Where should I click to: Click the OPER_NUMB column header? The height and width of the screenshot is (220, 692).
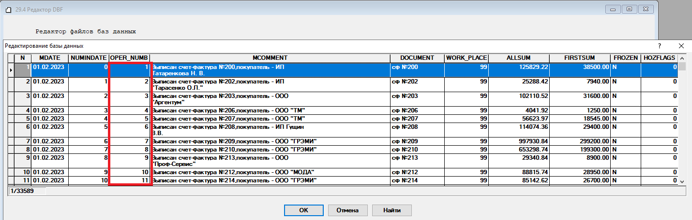(x=129, y=58)
